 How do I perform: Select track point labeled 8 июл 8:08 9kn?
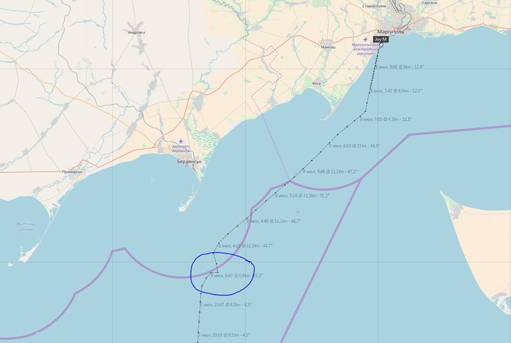pyautogui.click(x=376, y=67)
